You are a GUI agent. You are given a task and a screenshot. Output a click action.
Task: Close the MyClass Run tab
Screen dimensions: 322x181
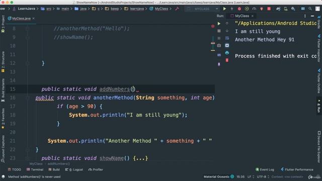pyautogui.click(x=253, y=16)
